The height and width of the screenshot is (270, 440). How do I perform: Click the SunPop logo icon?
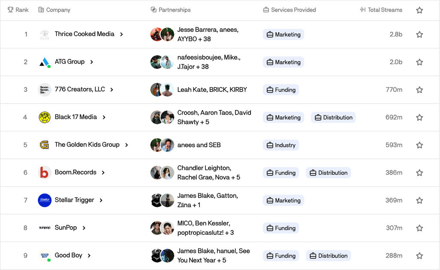click(x=45, y=228)
